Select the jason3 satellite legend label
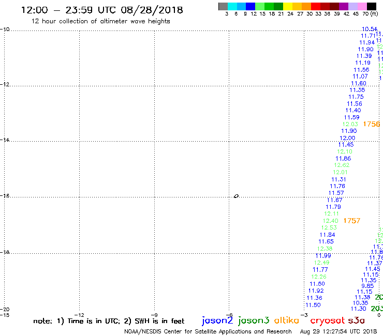The image size is (383, 336). (x=254, y=320)
